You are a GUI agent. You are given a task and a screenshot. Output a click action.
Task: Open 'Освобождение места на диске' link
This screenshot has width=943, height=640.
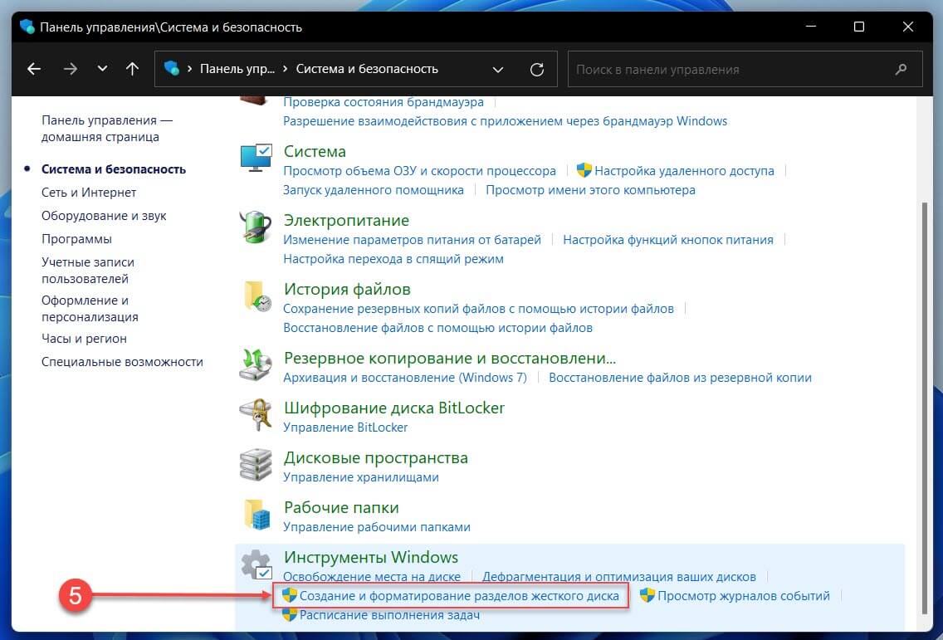click(372, 577)
